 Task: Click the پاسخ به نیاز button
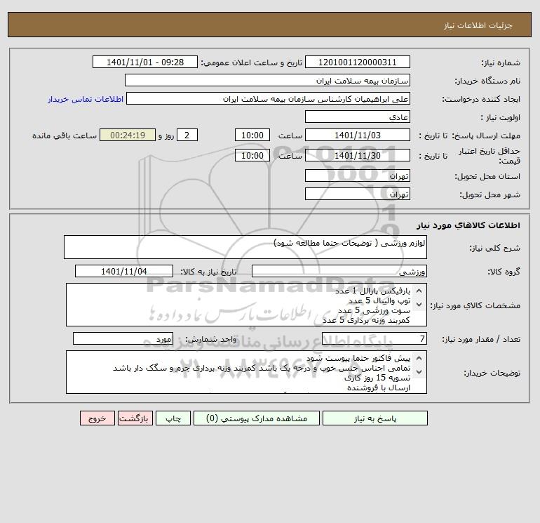pyautogui.click(x=374, y=418)
